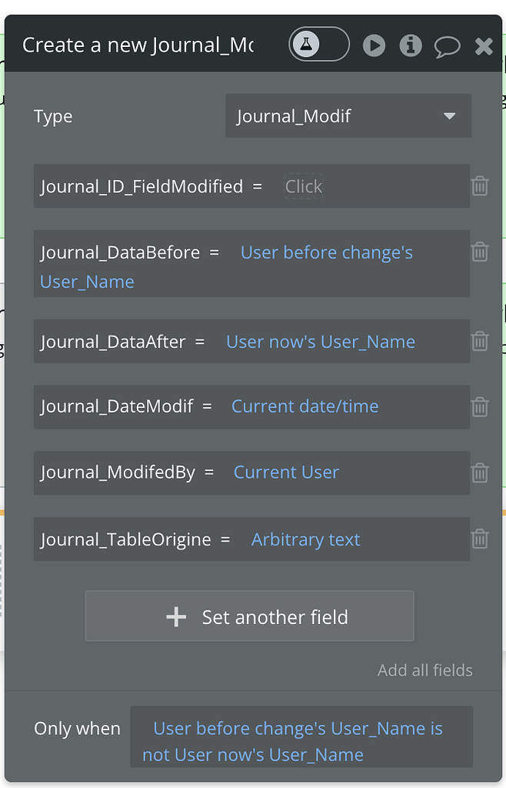Open comments via the speech bubble icon
Screen dimensions: 506x788
coord(447,45)
